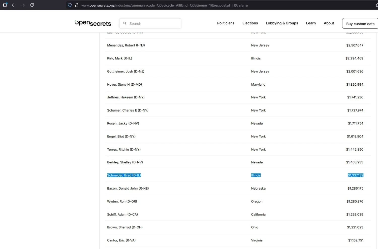378x249 pixels.
Task: Click Ohio in the Brown row
Action: point(255,227)
